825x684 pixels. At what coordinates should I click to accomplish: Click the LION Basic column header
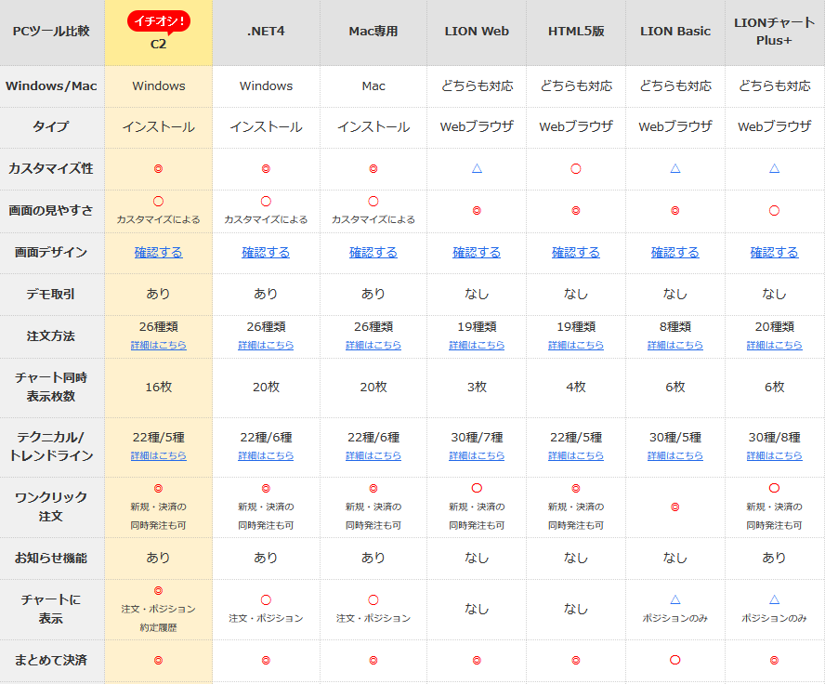[675, 31]
